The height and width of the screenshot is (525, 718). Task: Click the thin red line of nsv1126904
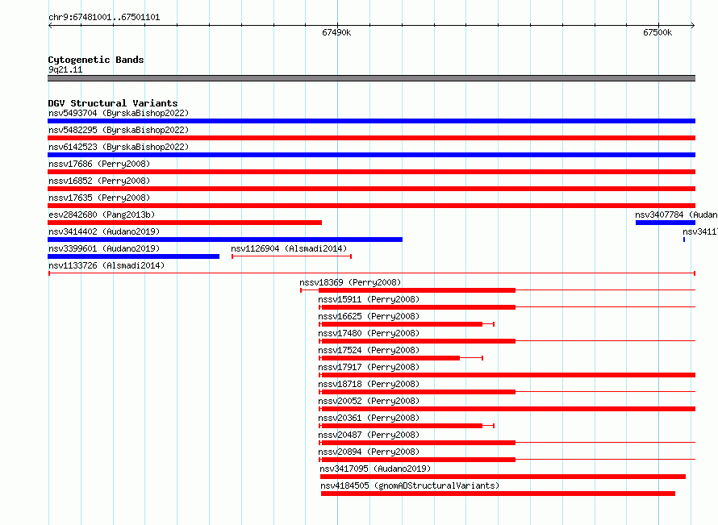(x=292, y=256)
